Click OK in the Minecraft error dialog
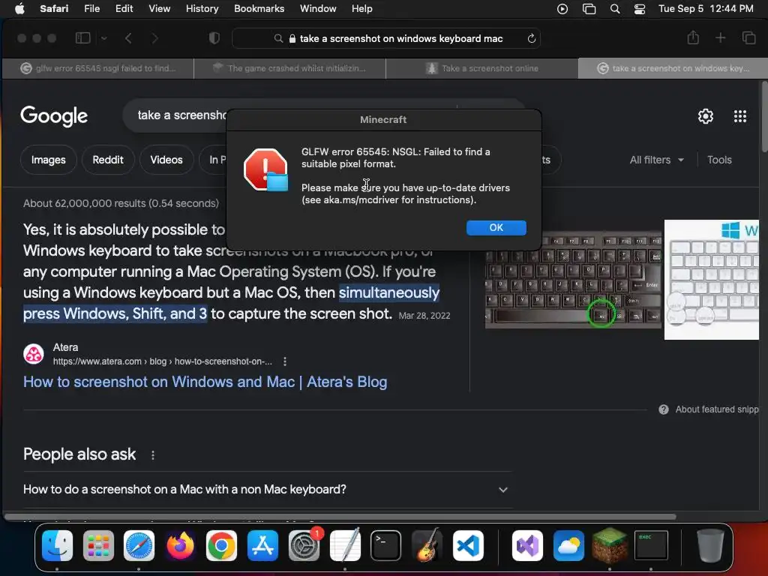The image size is (768, 576). tap(496, 227)
